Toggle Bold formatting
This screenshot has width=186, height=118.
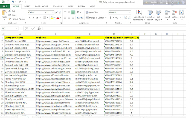click(30, 18)
